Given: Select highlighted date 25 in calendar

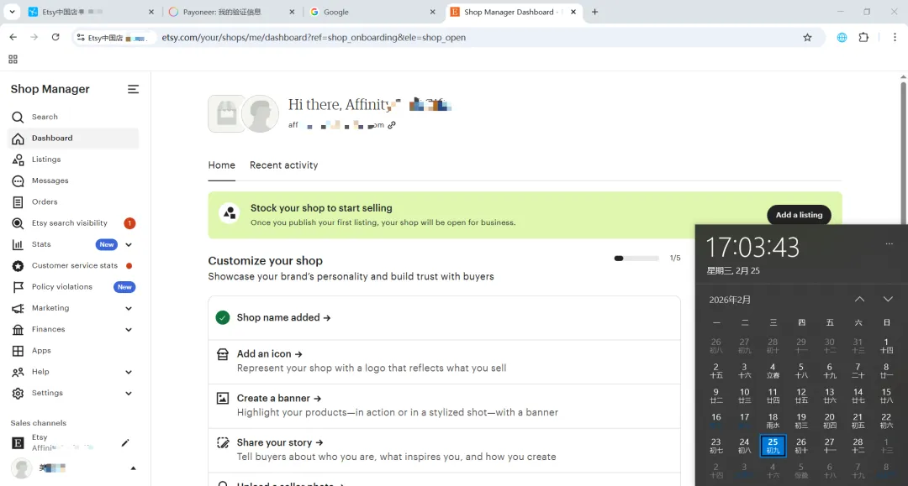Looking at the screenshot, I should pyautogui.click(x=773, y=446).
